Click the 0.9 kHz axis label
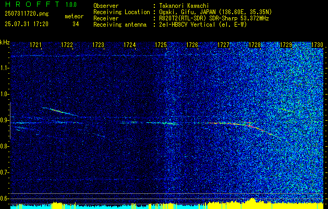This screenshot has width=328, height=209. pos(4,120)
